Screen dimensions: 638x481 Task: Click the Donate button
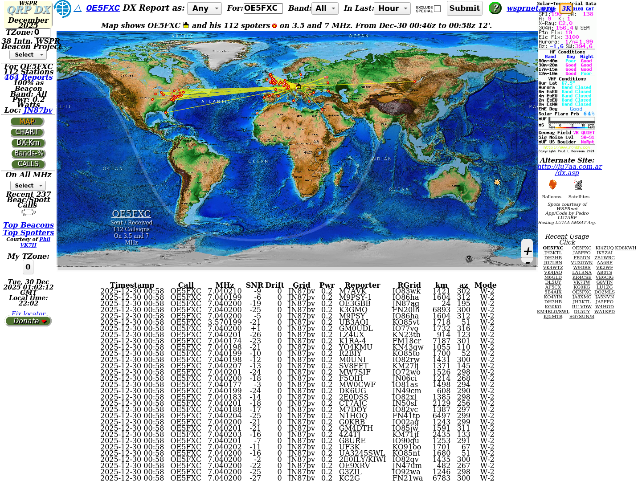(x=29, y=321)
